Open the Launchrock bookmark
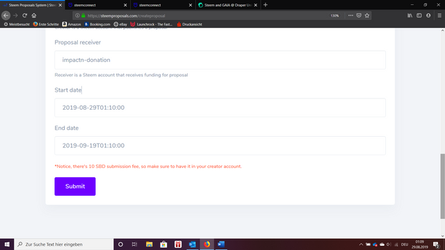Image resolution: width=445 pixels, height=250 pixels. click(x=152, y=24)
